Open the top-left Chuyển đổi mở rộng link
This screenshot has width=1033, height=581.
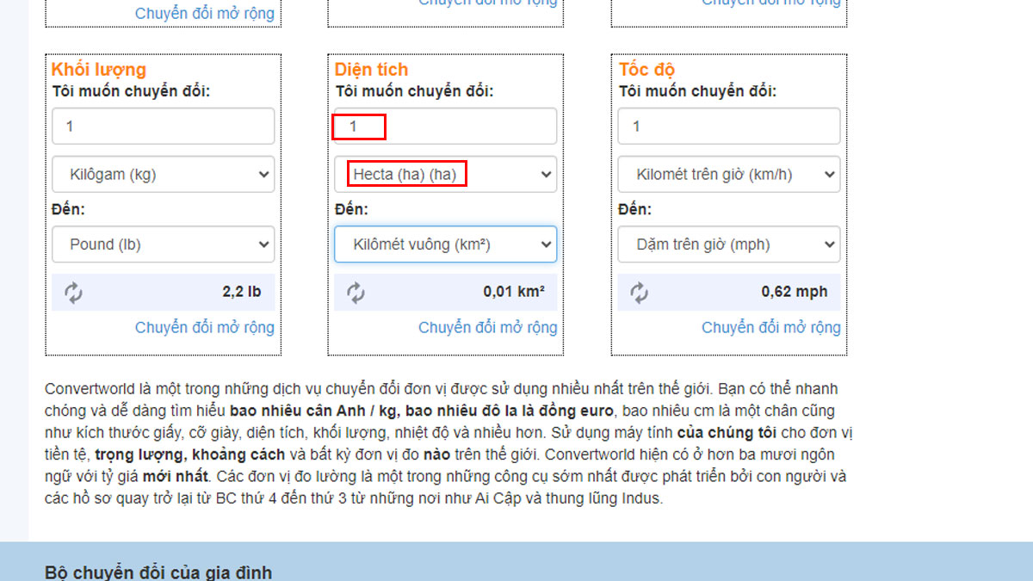tap(204, 13)
